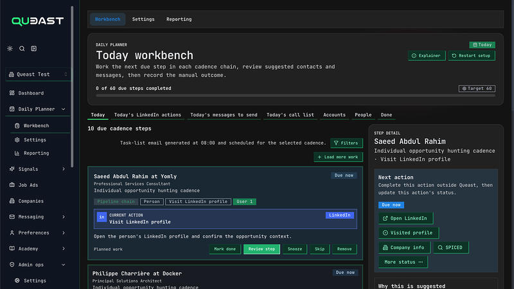The width and height of the screenshot is (514, 289).
Task: Open Job Ads in sidebar
Action: pyautogui.click(x=28, y=185)
